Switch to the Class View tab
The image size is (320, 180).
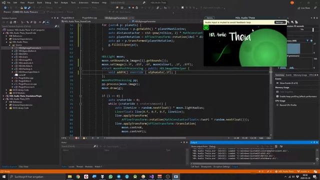[x=23, y=166]
